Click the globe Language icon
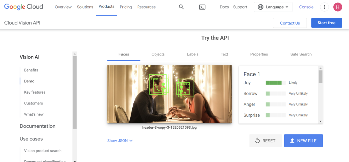This screenshot has height=162, width=349. (x=260, y=7)
